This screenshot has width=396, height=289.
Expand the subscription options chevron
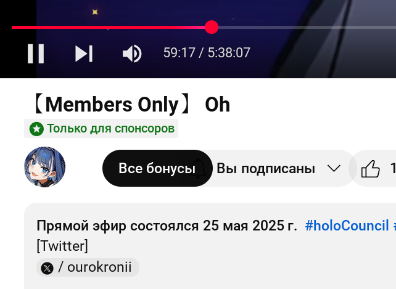point(334,168)
